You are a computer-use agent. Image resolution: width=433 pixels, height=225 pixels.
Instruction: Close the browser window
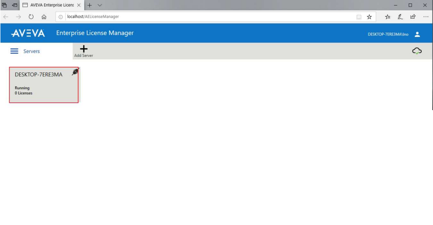pos(425,5)
